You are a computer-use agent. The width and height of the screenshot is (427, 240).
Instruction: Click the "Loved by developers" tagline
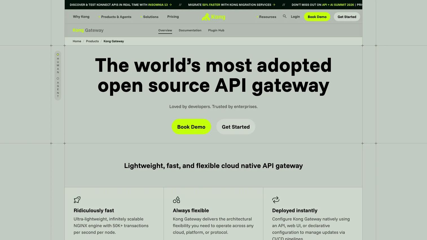(x=213, y=107)
